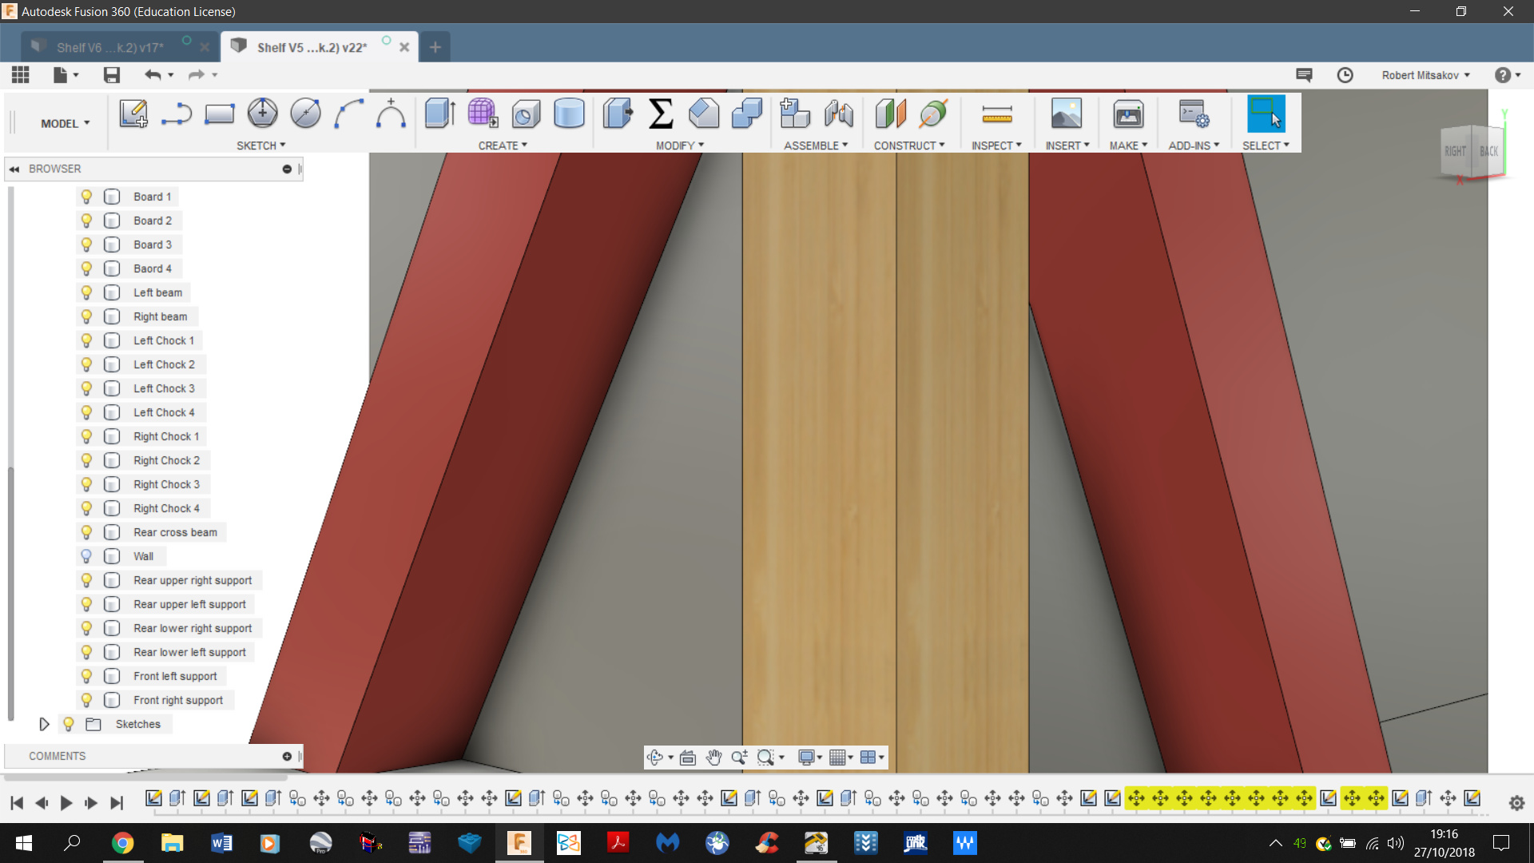Select the Fillet tool icon
The width and height of the screenshot is (1534, 863).
click(704, 113)
